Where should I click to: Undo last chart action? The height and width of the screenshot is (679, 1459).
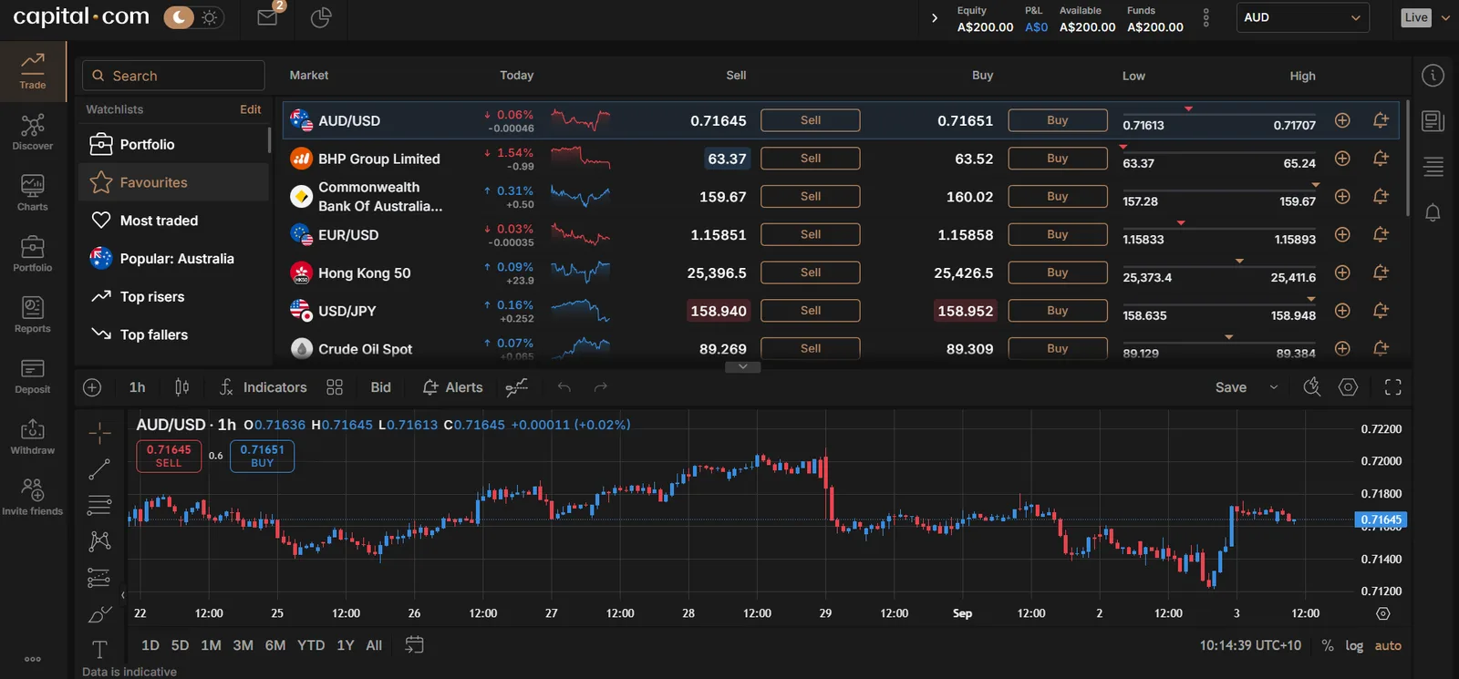pos(564,387)
